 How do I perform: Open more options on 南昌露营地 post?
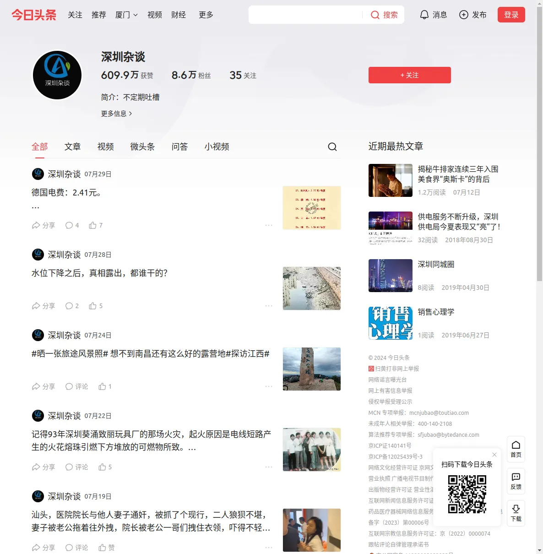tap(269, 386)
